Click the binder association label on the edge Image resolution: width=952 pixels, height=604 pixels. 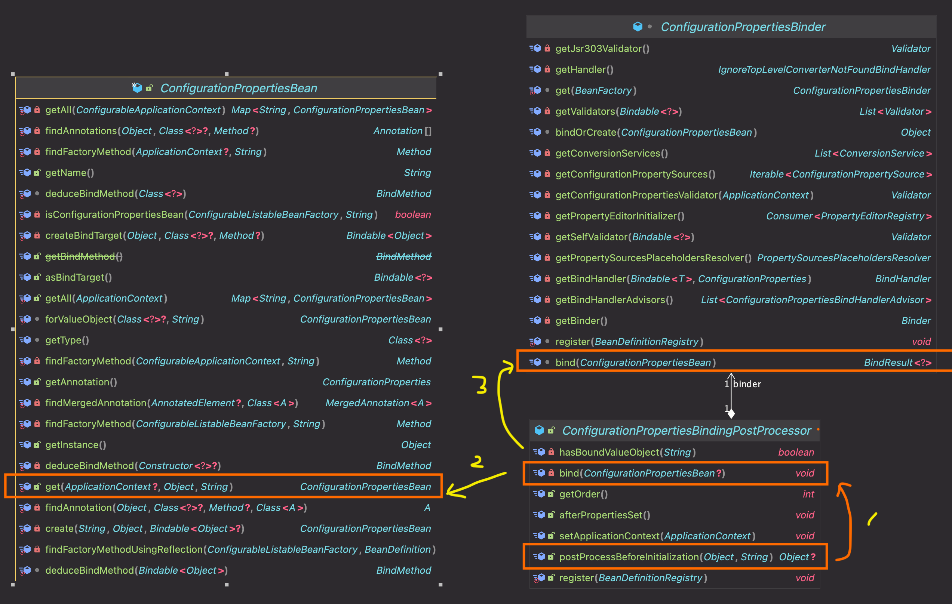click(x=746, y=383)
